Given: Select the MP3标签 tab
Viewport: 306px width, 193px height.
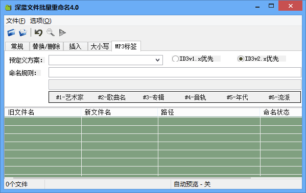Looking at the screenshot, I should click(x=126, y=46).
